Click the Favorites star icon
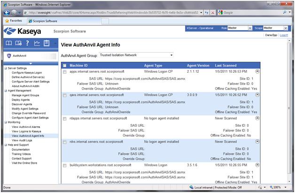Image resolution: width=295 pixels, height=193 pixels. tap(7, 21)
